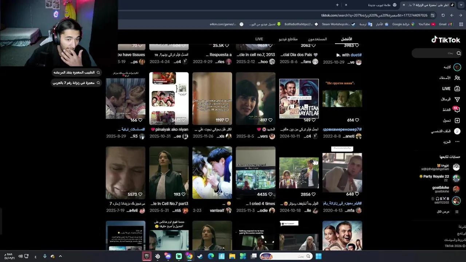466x262 pixels.
Task: Open the followed account goatblohe
Action: 446,189
